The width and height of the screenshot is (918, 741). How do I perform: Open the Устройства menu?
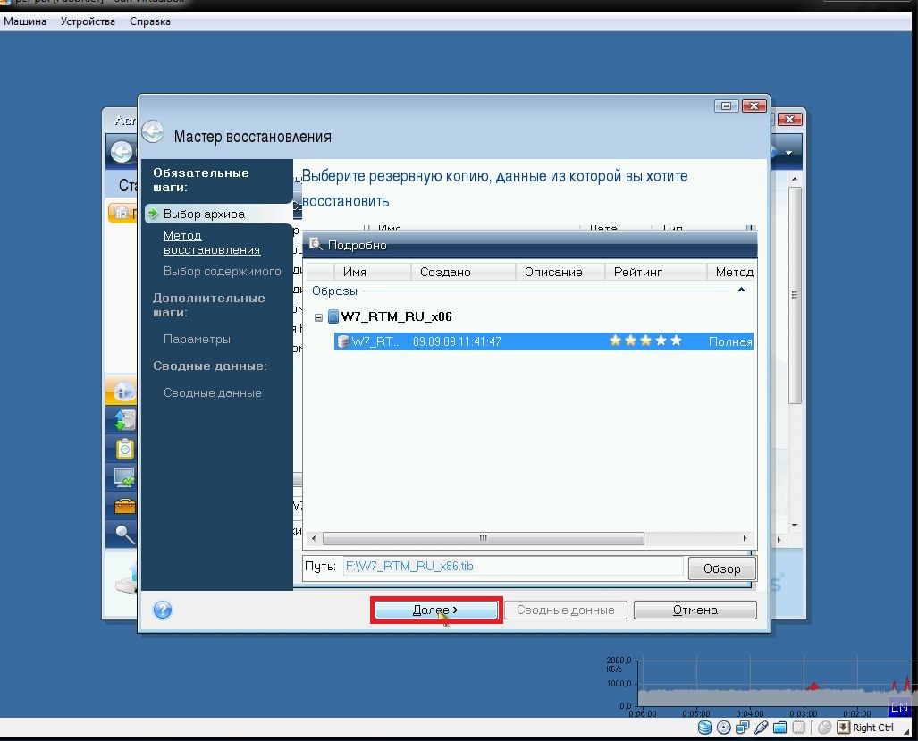tap(88, 21)
